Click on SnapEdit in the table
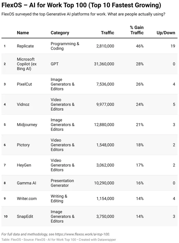179x243 pixels. click(25, 216)
